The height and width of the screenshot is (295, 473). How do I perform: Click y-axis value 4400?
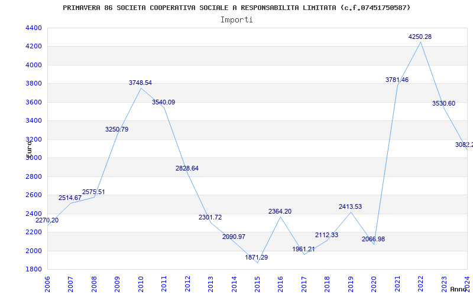pyautogui.click(x=34, y=28)
